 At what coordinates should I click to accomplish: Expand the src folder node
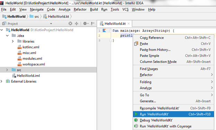(7, 70)
